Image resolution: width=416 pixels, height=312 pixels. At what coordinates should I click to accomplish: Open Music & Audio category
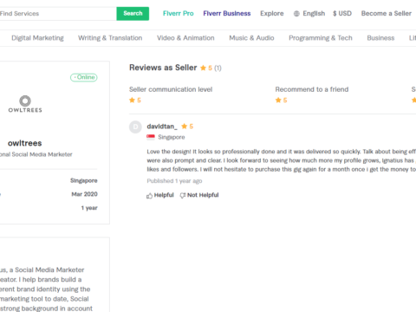pyautogui.click(x=251, y=38)
